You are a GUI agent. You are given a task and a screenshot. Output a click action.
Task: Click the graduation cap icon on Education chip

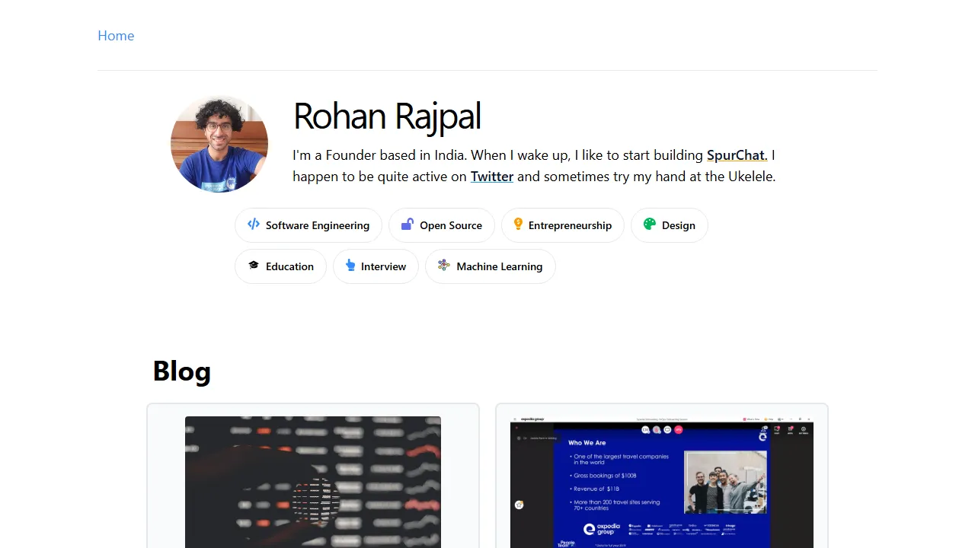254,266
